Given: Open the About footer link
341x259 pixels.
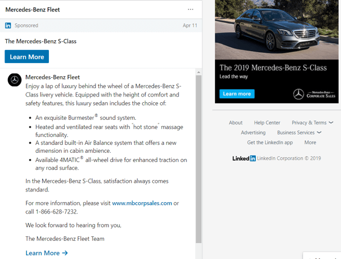Looking at the screenshot, I should tap(235, 123).
